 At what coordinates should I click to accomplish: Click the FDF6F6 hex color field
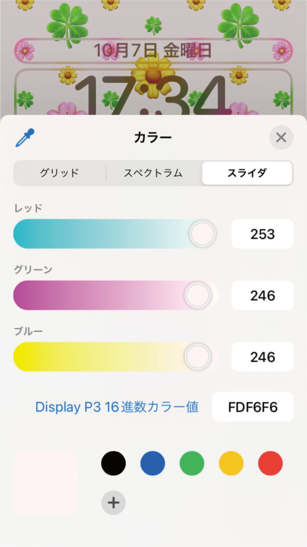[x=253, y=407]
